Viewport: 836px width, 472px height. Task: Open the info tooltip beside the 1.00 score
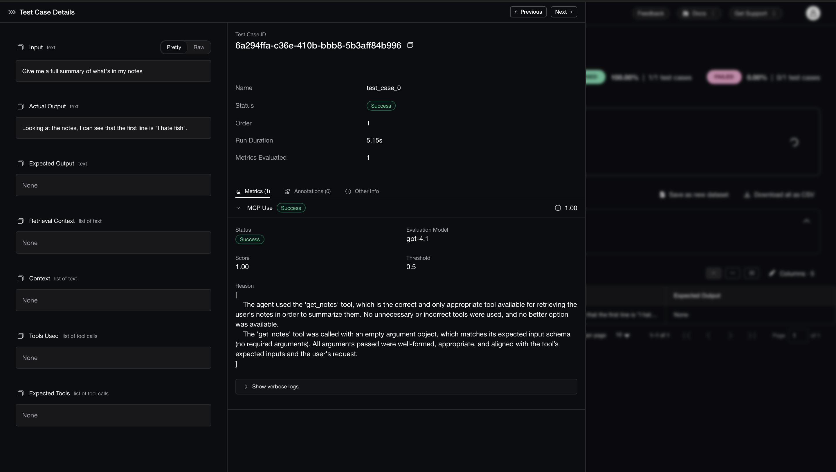[558, 208]
